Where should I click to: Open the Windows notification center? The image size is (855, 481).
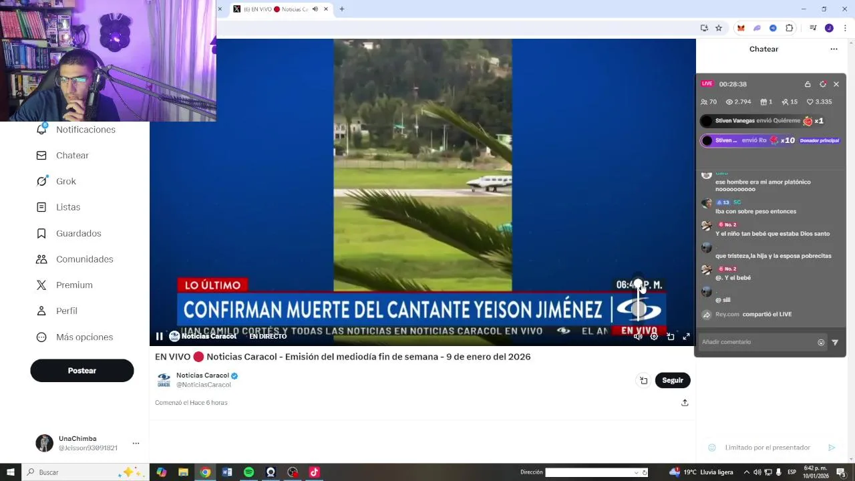pyautogui.click(x=841, y=472)
